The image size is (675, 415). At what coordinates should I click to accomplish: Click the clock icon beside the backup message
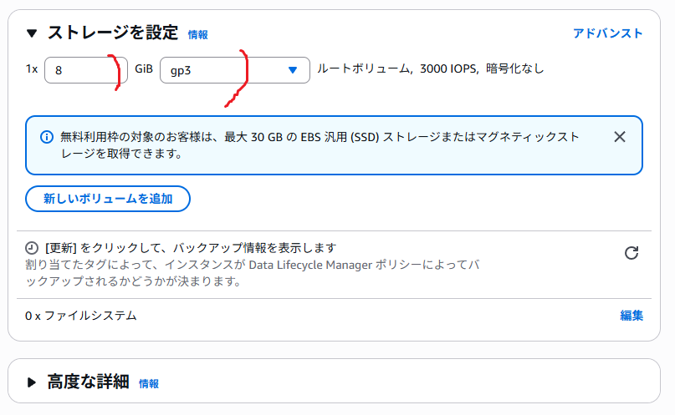click(x=32, y=248)
